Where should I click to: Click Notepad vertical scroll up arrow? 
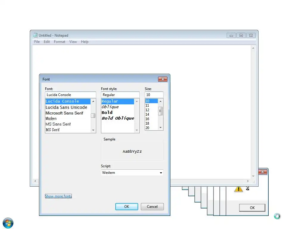(x=253, y=48)
